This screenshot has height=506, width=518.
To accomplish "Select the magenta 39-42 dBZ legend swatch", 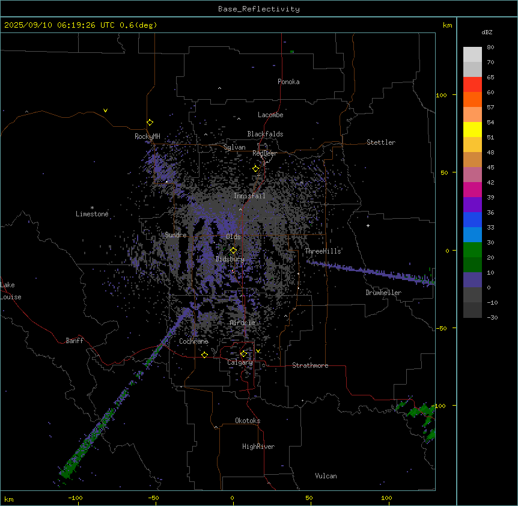I will pos(472,189).
